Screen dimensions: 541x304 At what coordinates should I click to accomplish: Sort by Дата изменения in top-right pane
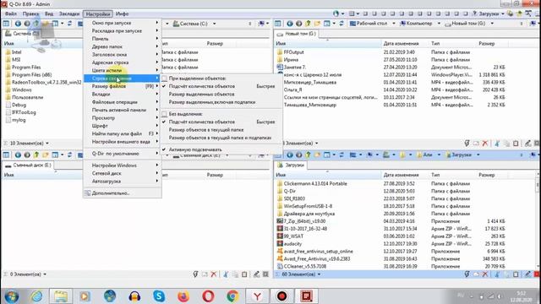point(401,44)
